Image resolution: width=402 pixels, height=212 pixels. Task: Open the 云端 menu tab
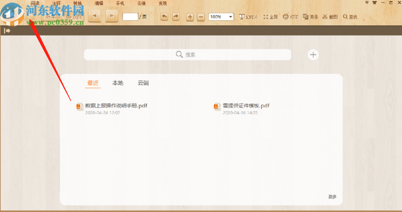[141, 3]
